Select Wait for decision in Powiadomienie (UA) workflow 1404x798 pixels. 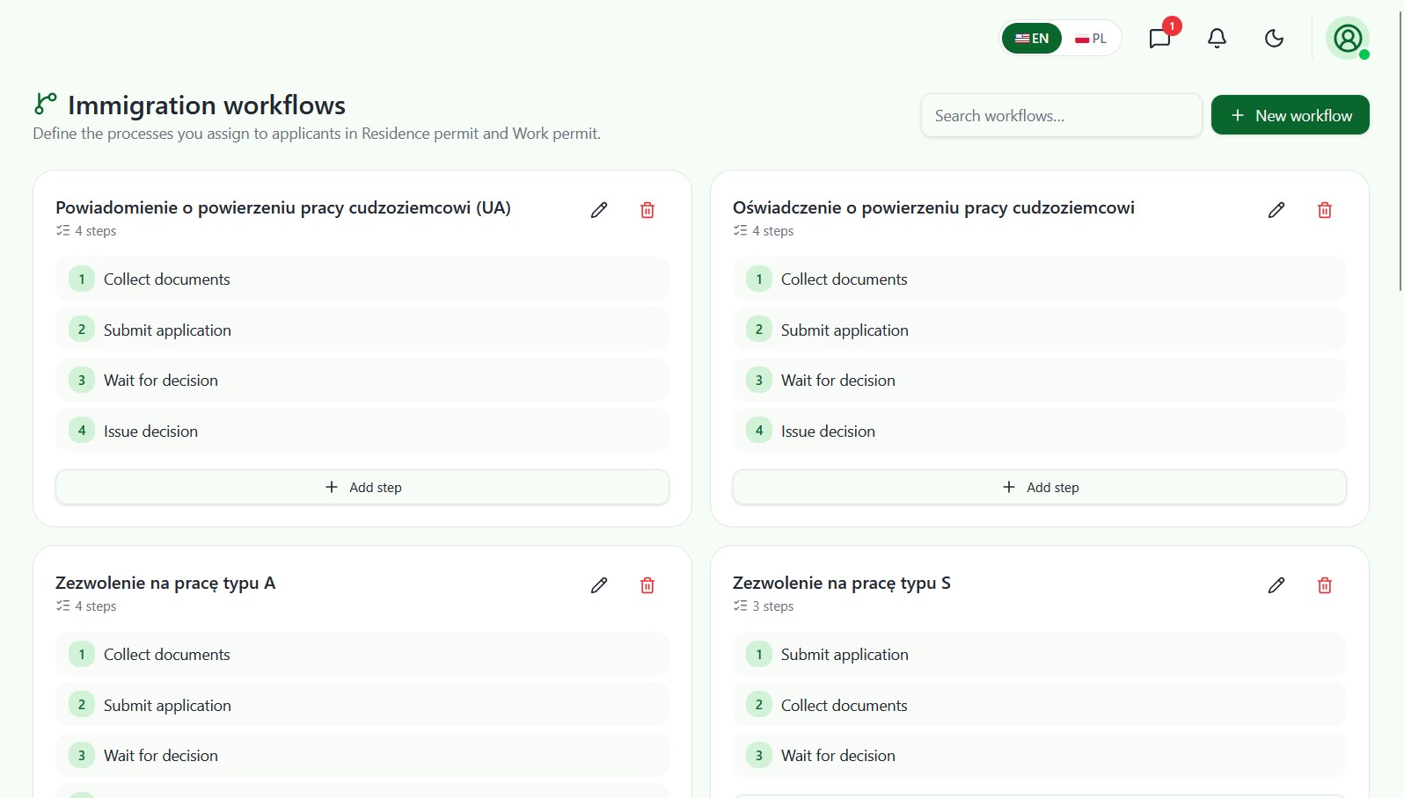(x=362, y=381)
